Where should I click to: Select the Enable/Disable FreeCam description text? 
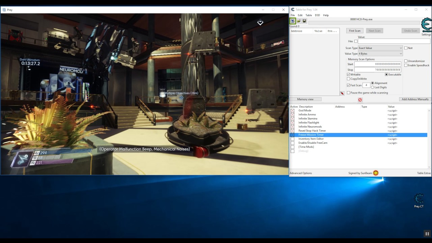pos(313,143)
